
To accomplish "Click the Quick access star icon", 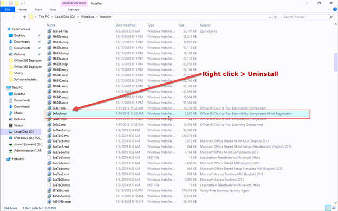I will 9,29.
